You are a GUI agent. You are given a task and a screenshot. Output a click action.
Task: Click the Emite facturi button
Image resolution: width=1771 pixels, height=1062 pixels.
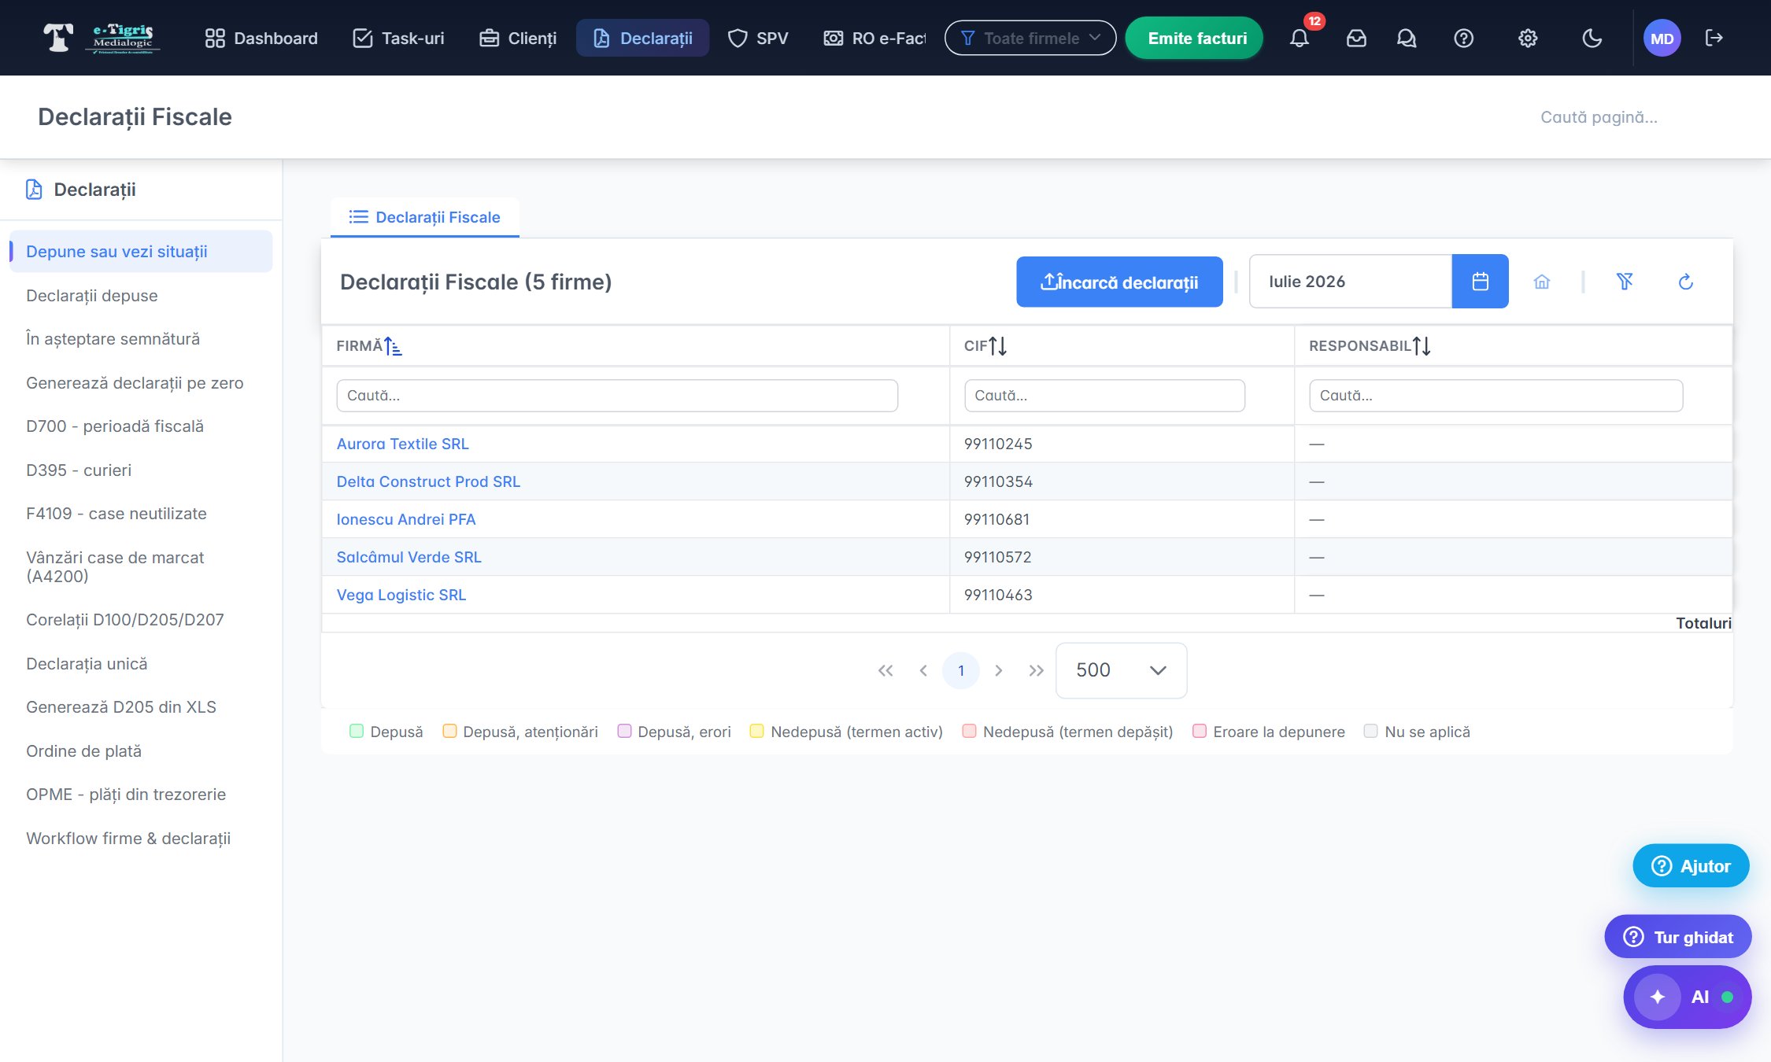pos(1195,38)
